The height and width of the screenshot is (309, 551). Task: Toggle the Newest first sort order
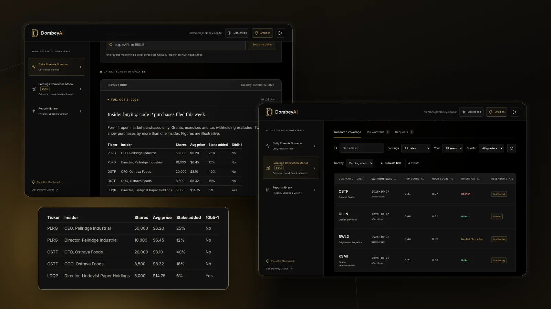391,163
